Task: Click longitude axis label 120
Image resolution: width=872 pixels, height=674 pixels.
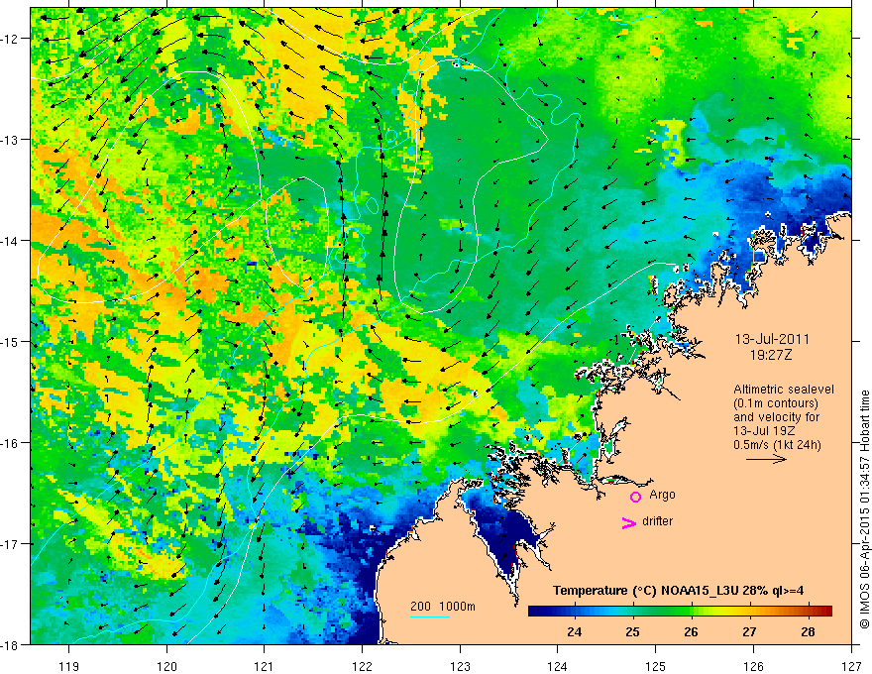Action: click(x=166, y=667)
